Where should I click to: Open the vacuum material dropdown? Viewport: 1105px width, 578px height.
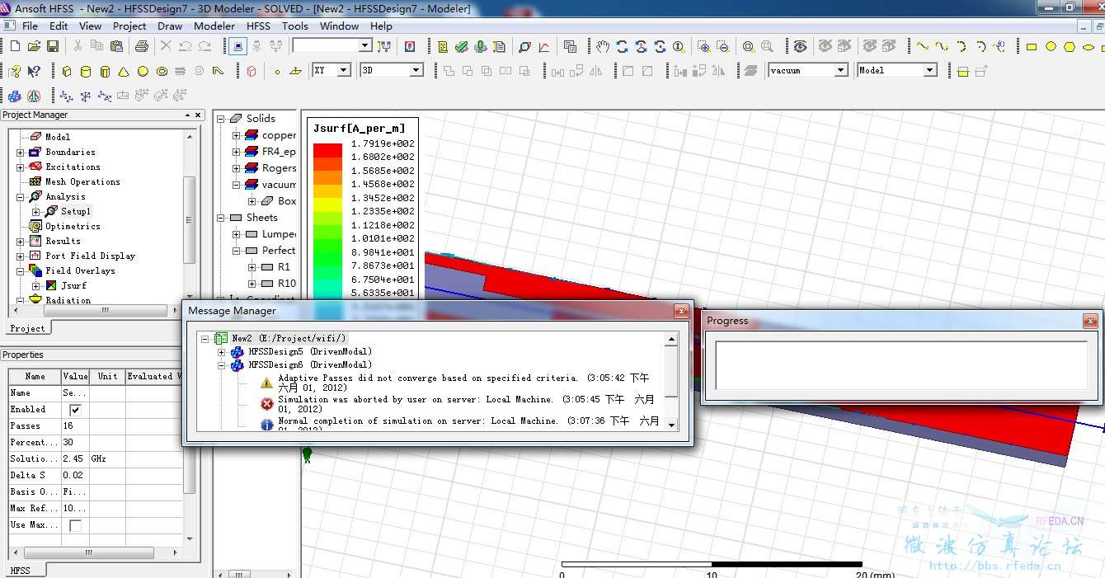point(841,70)
